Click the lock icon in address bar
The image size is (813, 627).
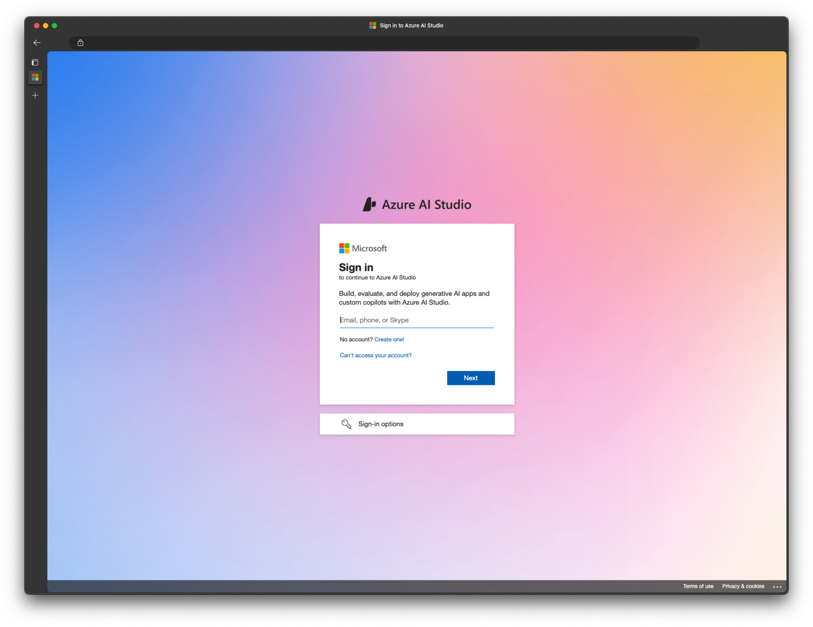(x=80, y=43)
